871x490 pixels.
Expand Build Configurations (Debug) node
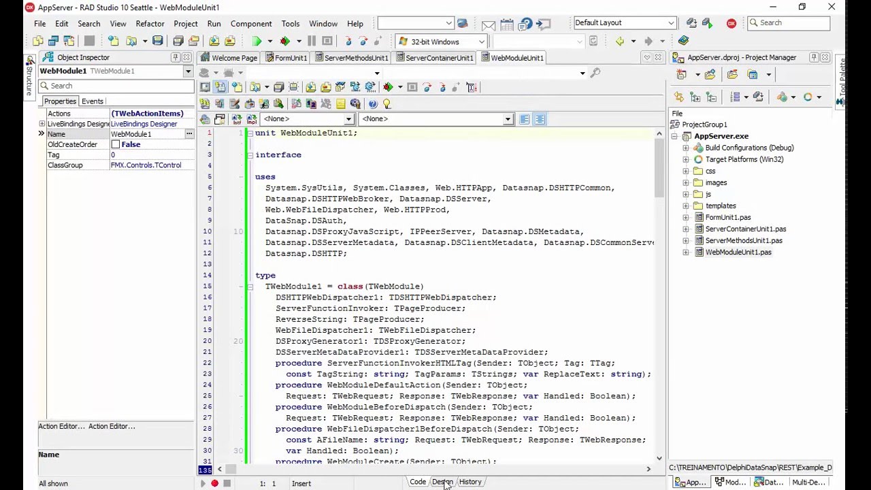point(686,148)
